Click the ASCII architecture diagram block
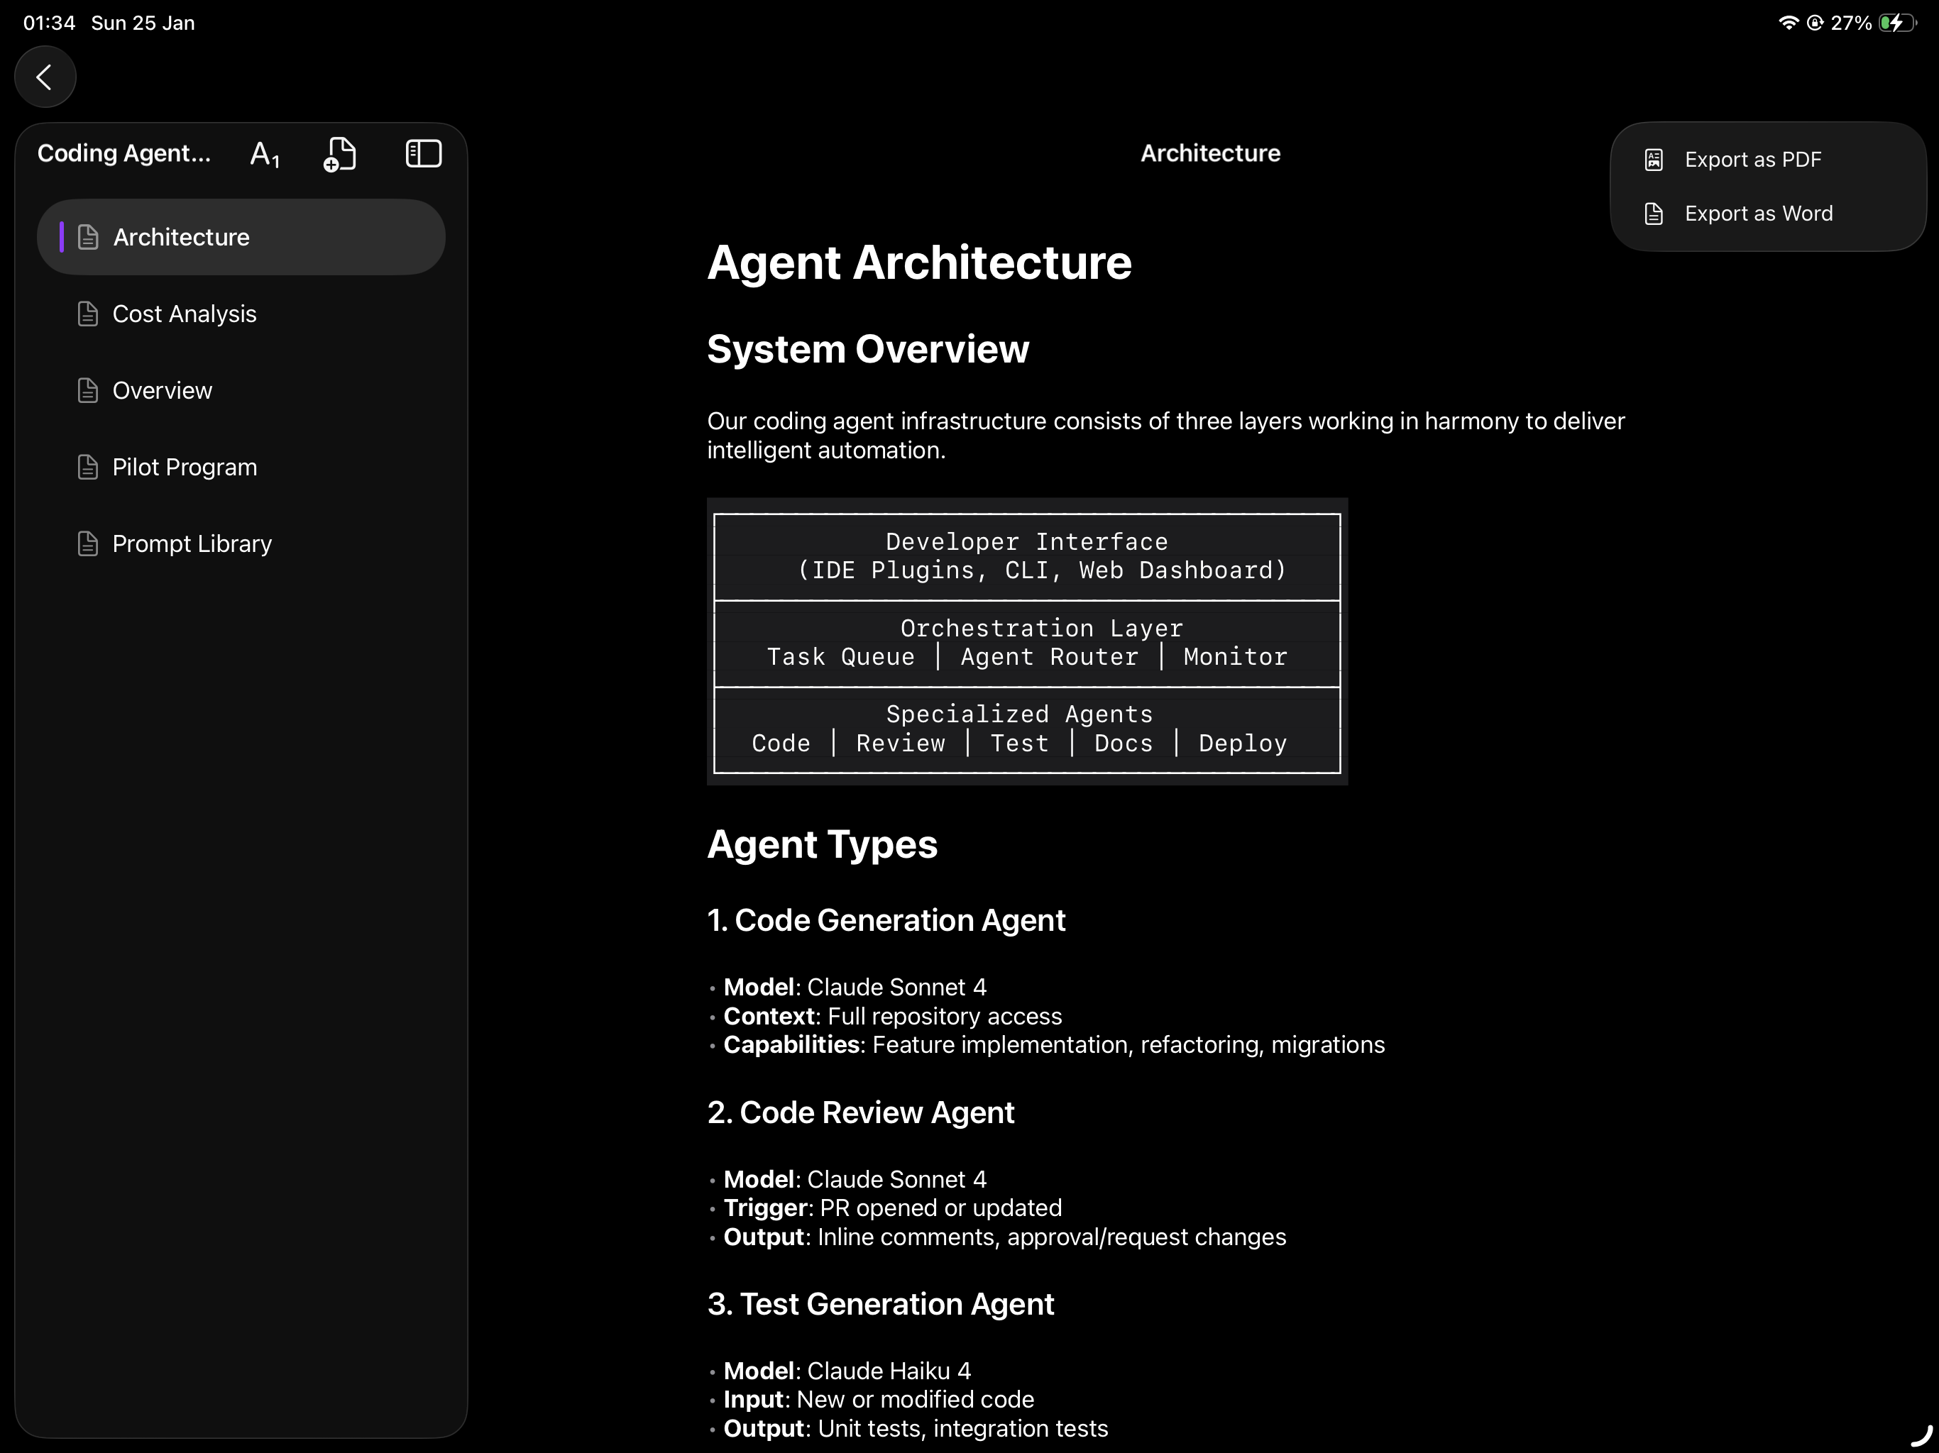This screenshot has height=1453, width=1939. (1026, 642)
